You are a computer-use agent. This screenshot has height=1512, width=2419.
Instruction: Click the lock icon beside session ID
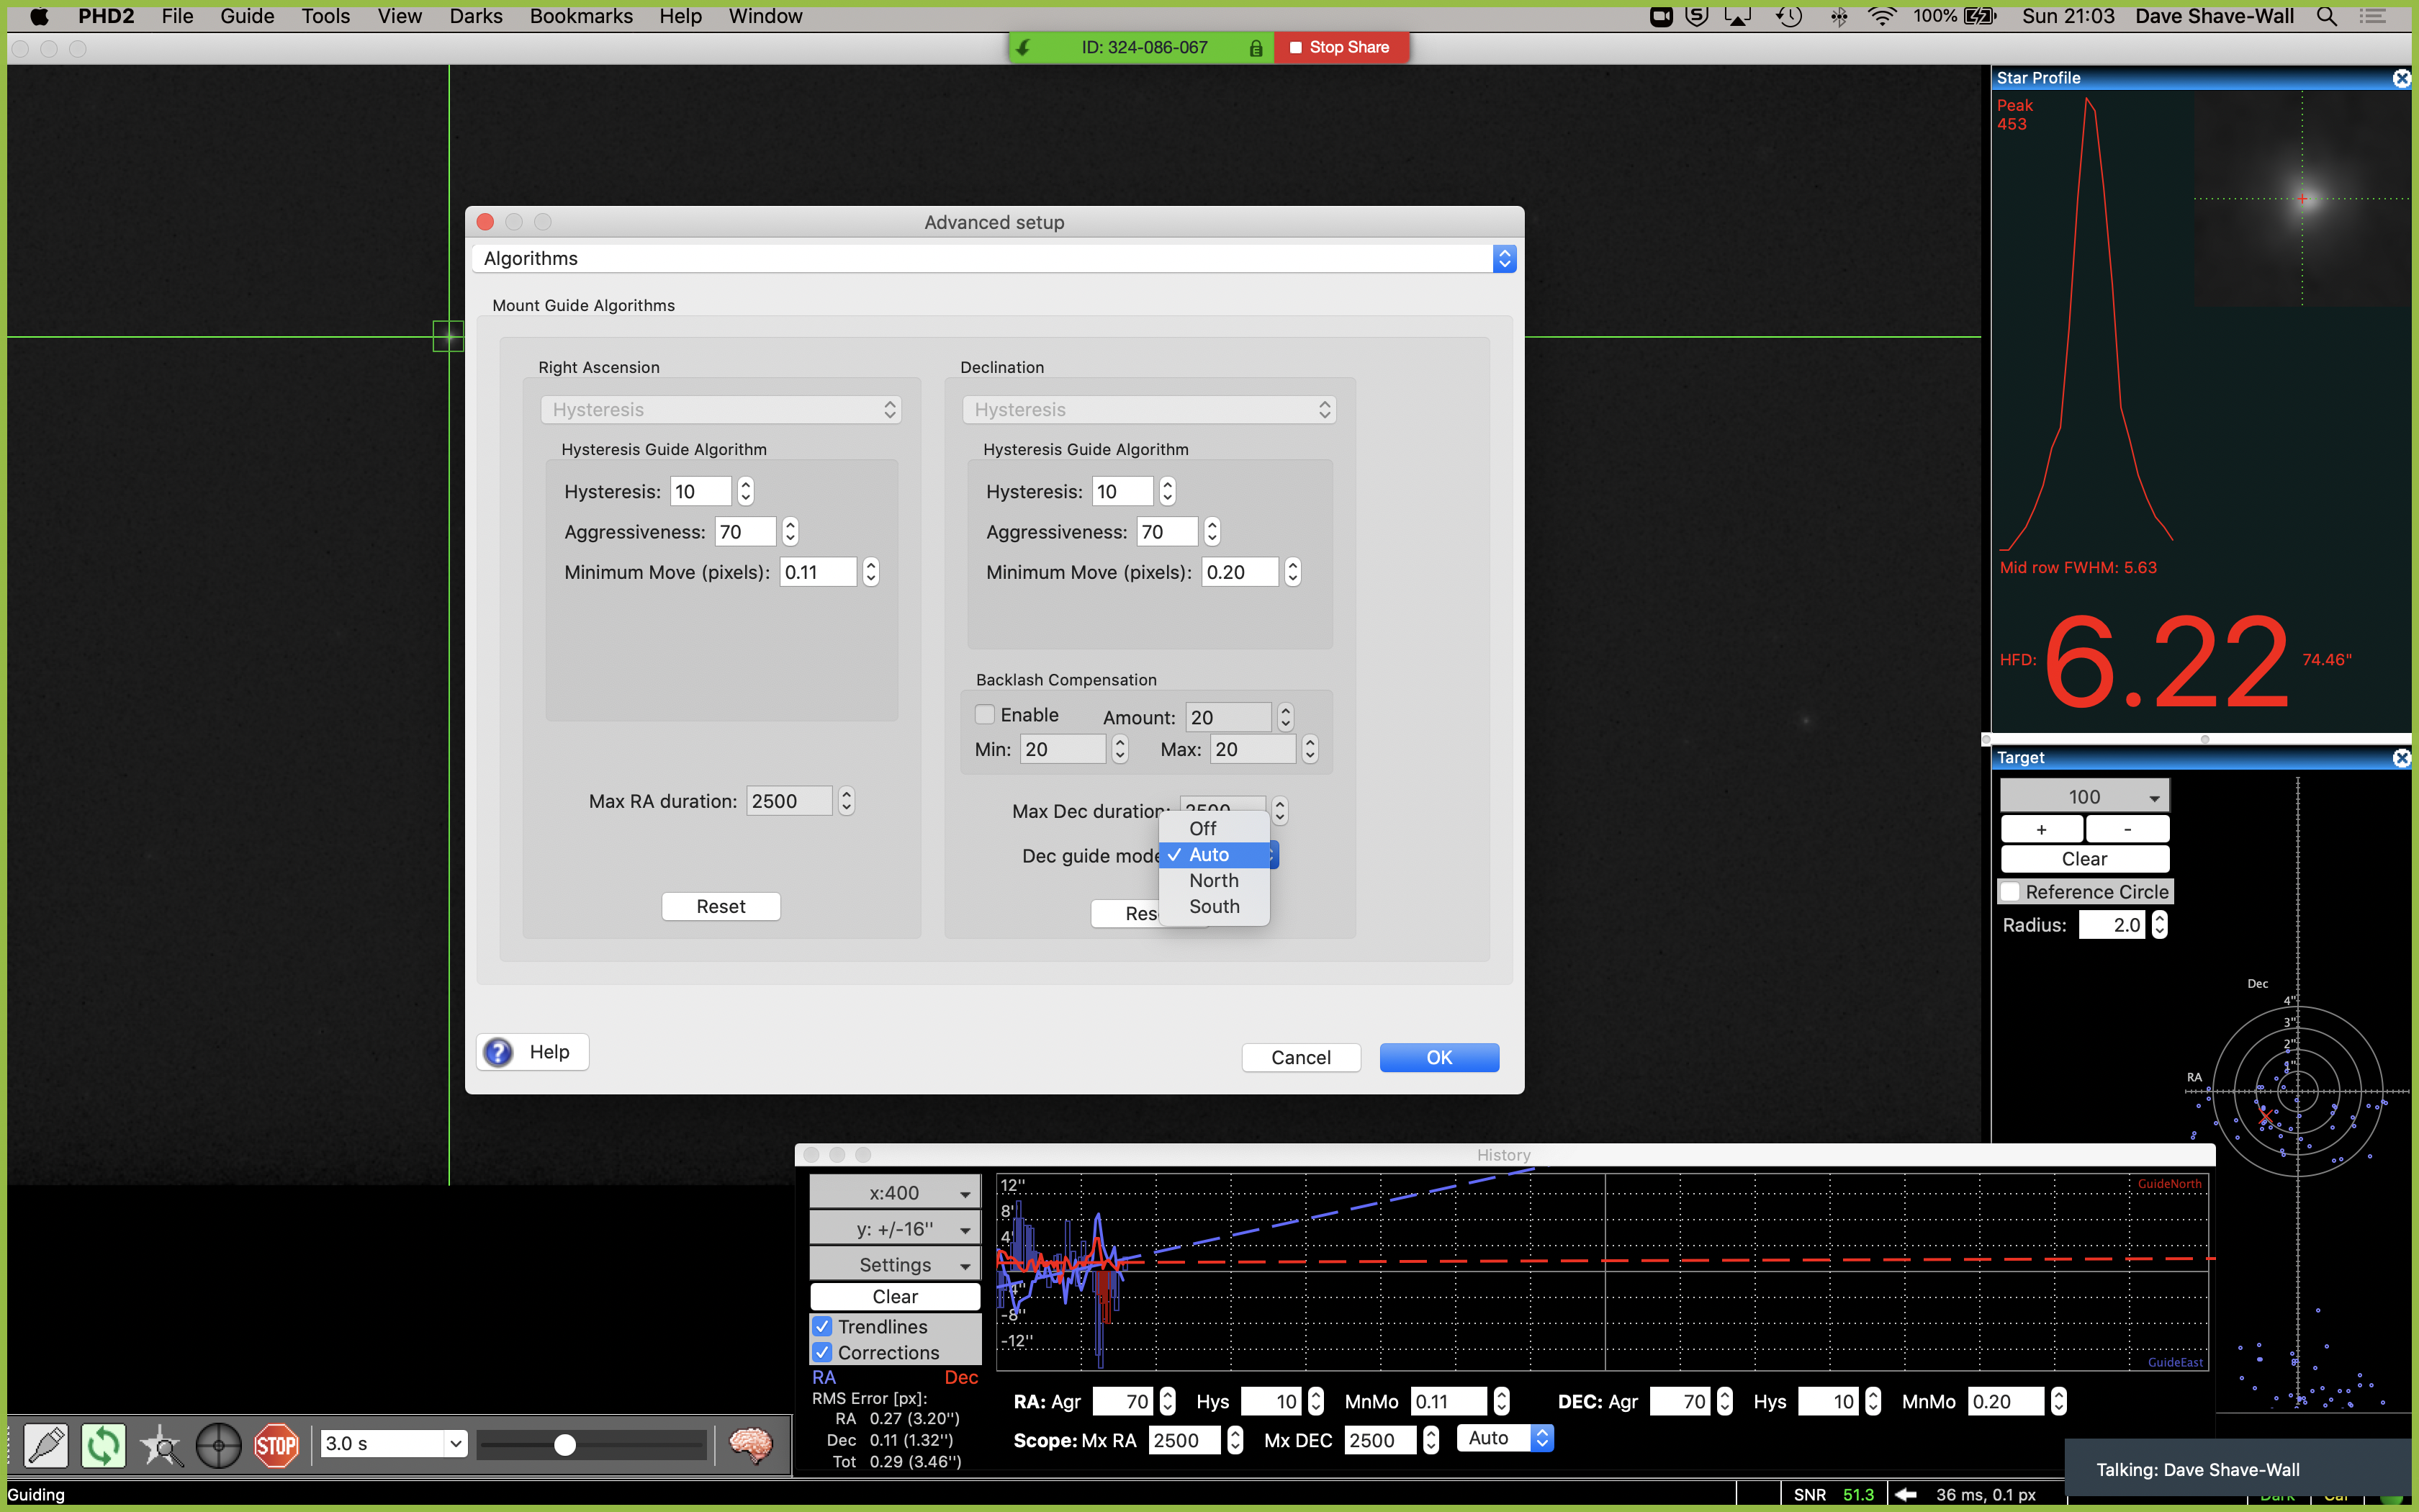tap(1256, 48)
